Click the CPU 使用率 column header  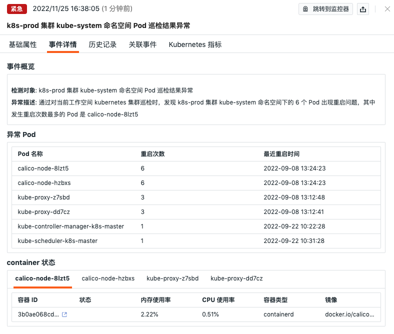218,300
